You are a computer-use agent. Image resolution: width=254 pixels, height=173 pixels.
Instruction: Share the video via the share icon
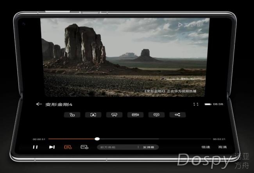click(177, 115)
